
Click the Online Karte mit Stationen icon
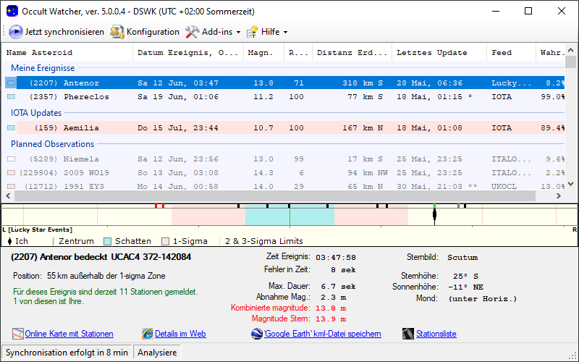tap(18, 334)
